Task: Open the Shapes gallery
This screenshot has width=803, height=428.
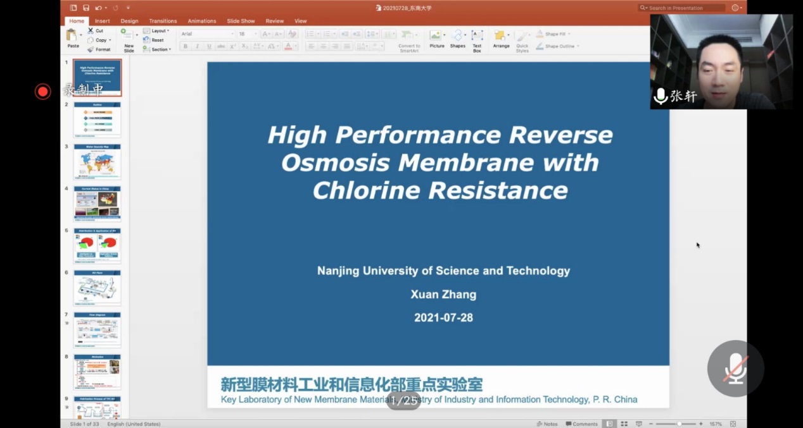Action: [x=457, y=36]
